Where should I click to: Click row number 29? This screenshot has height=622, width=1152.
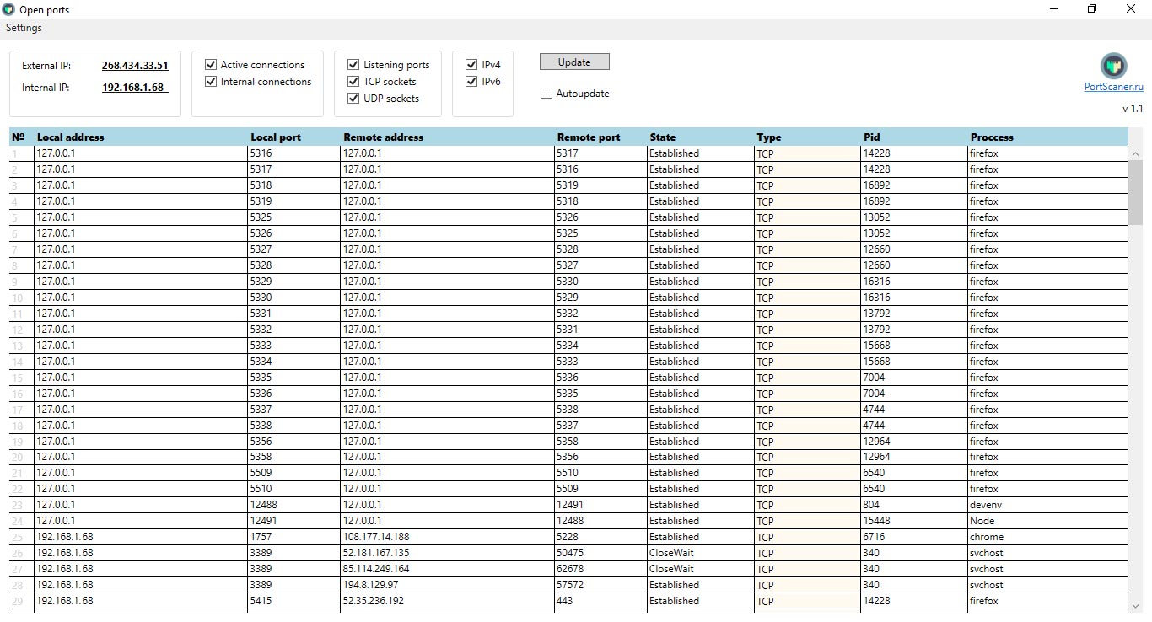click(x=22, y=601)
